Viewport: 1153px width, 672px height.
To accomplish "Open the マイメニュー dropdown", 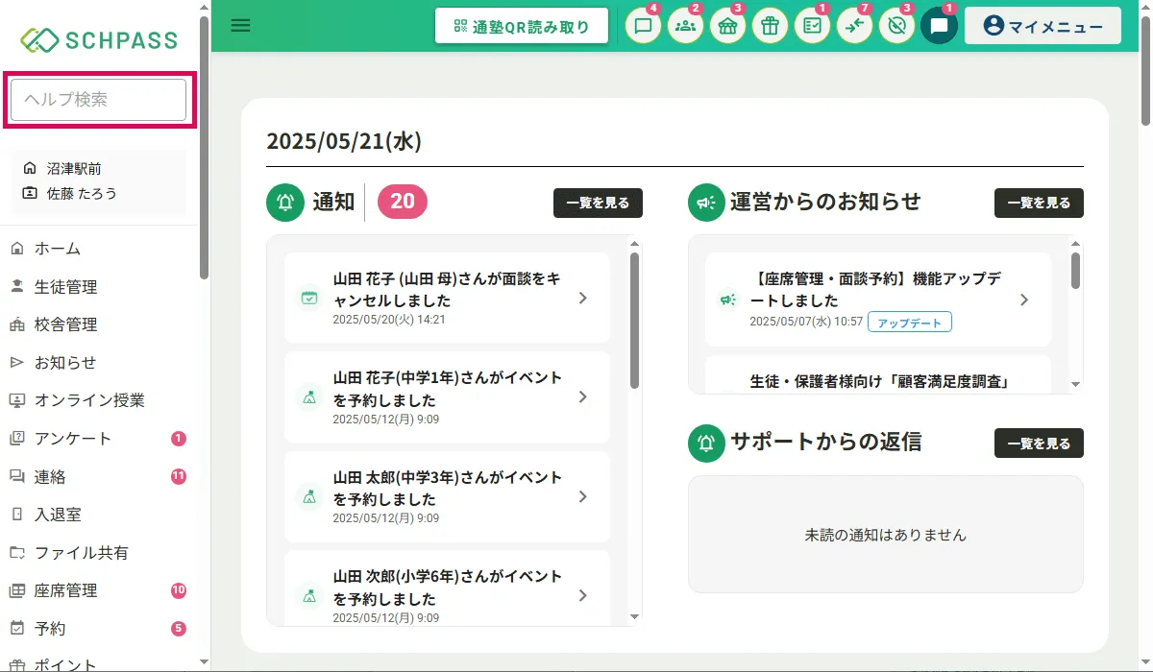I will (x=1043, y=26).
